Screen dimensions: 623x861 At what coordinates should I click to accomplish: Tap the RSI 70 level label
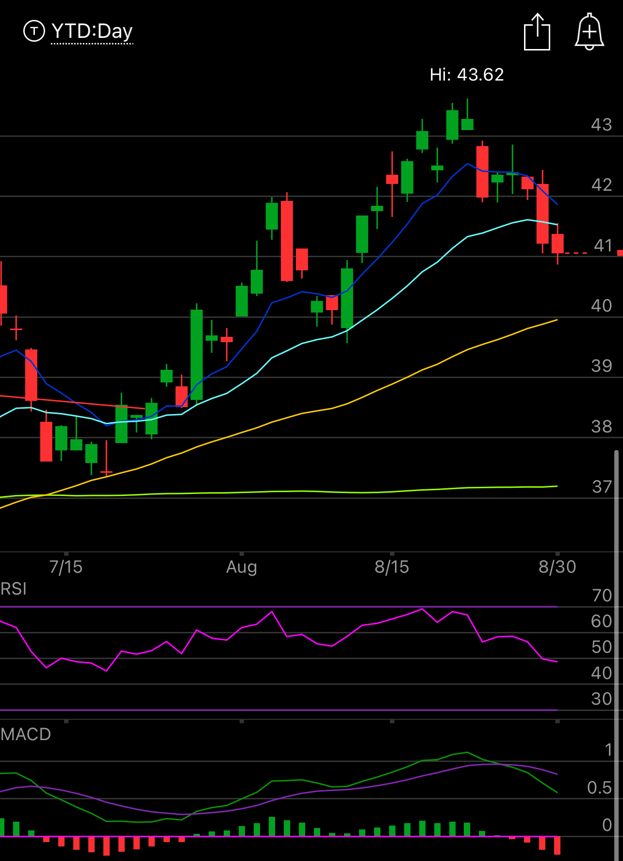click(602, 596)
